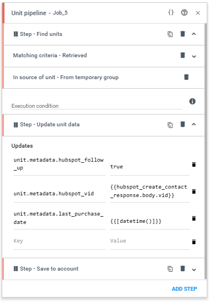Delete Matching criteria - Retrieved row
Image resolution: width=209 pixels, height=302 pixels.
point(183,55)
